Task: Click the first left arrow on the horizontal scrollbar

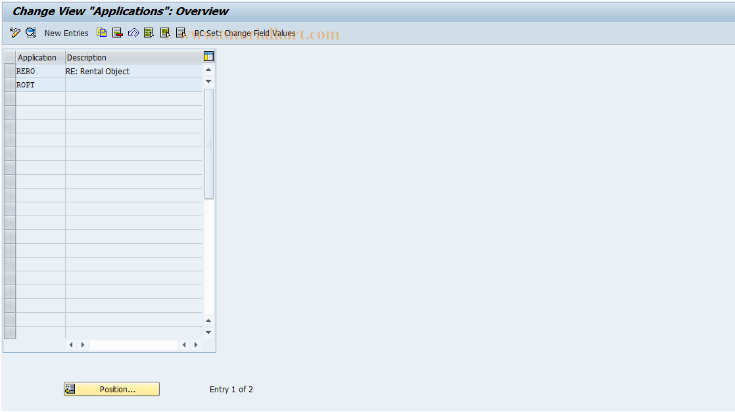Action: pyautogui.click(x=71, y=345)
